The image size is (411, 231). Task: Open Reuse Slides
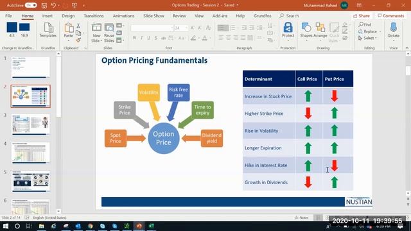tap(109, 33)
